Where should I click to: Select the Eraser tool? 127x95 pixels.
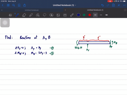pyautogui.click(x=24, y=15)
